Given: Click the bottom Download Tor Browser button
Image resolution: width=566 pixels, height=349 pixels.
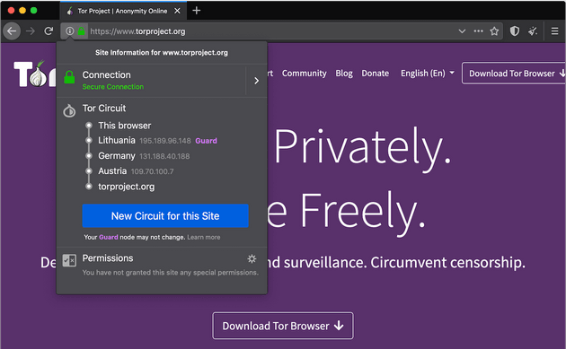Looking at the screenshot, I should 283,326.
